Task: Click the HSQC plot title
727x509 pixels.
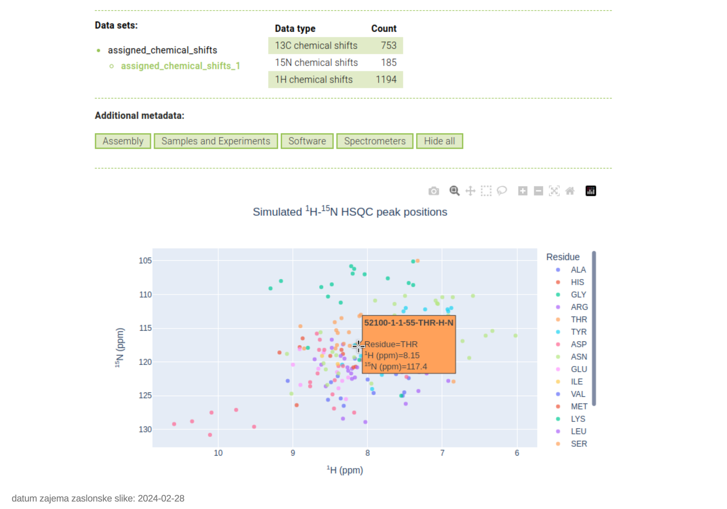Action: click(350, 211)
